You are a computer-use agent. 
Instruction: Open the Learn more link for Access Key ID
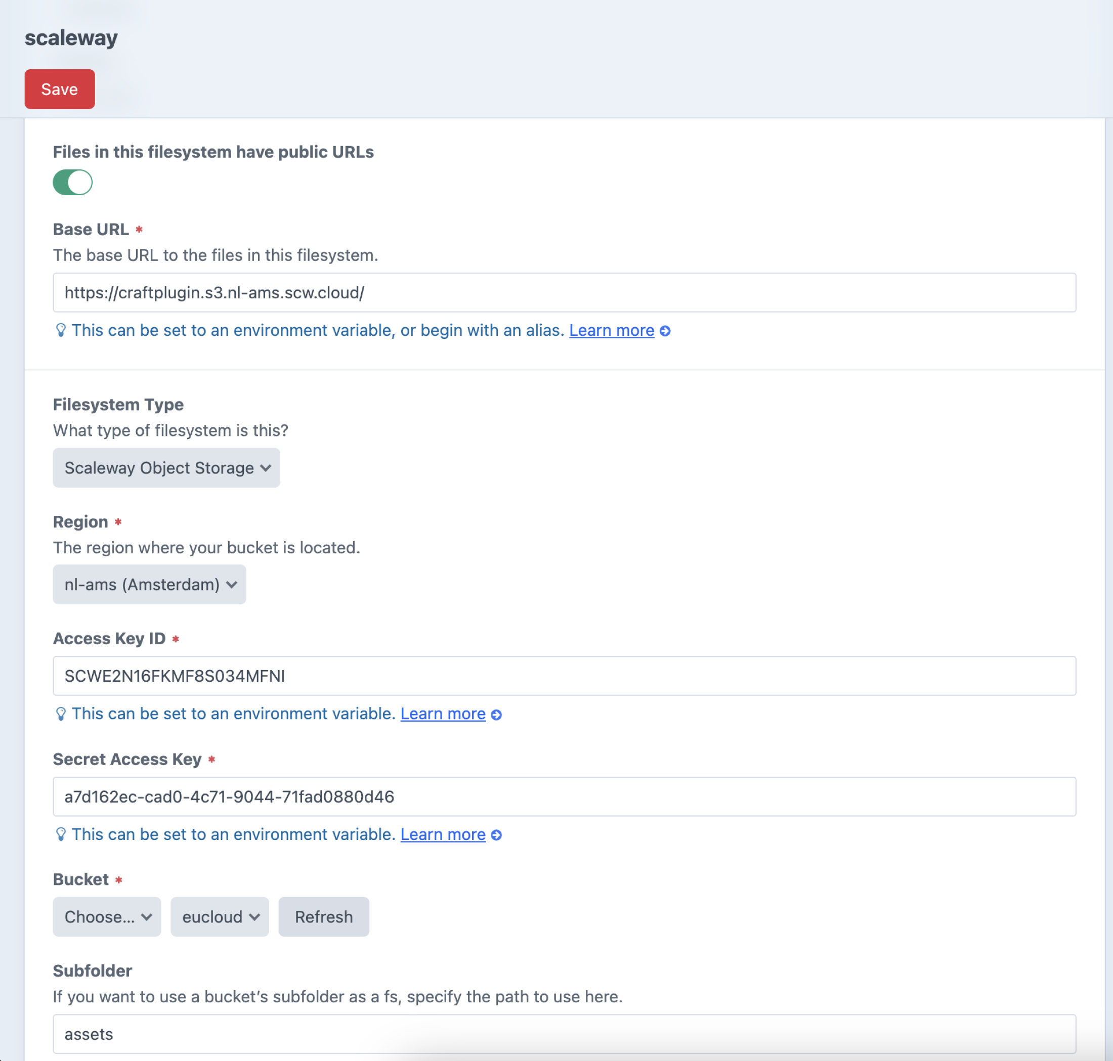pyautogui.click(x=443, y=714)
